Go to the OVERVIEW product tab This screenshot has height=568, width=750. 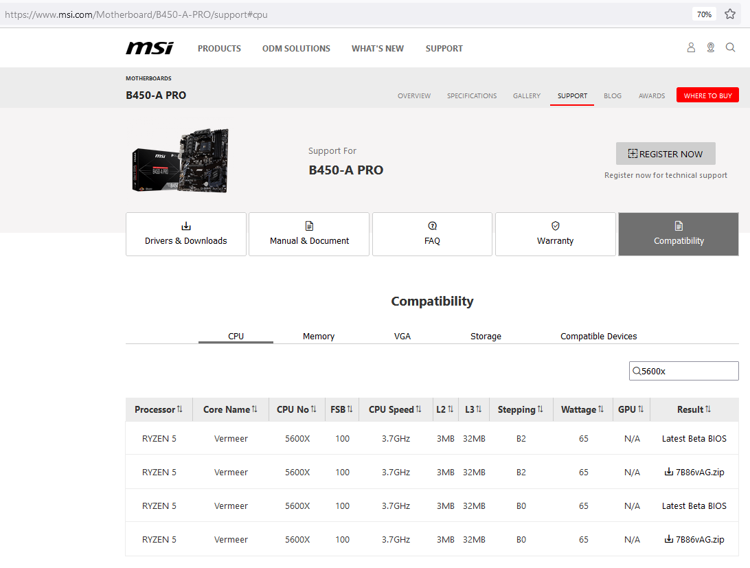coord(414,95)
